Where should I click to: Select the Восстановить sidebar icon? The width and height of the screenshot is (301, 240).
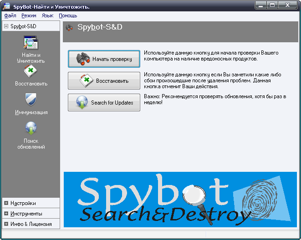[31, 72]
